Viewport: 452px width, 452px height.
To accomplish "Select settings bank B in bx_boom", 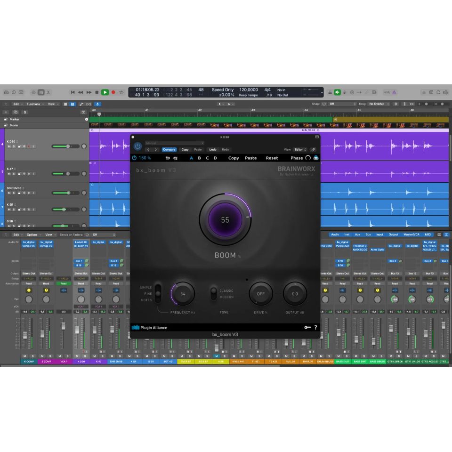I will pos(199,158).
